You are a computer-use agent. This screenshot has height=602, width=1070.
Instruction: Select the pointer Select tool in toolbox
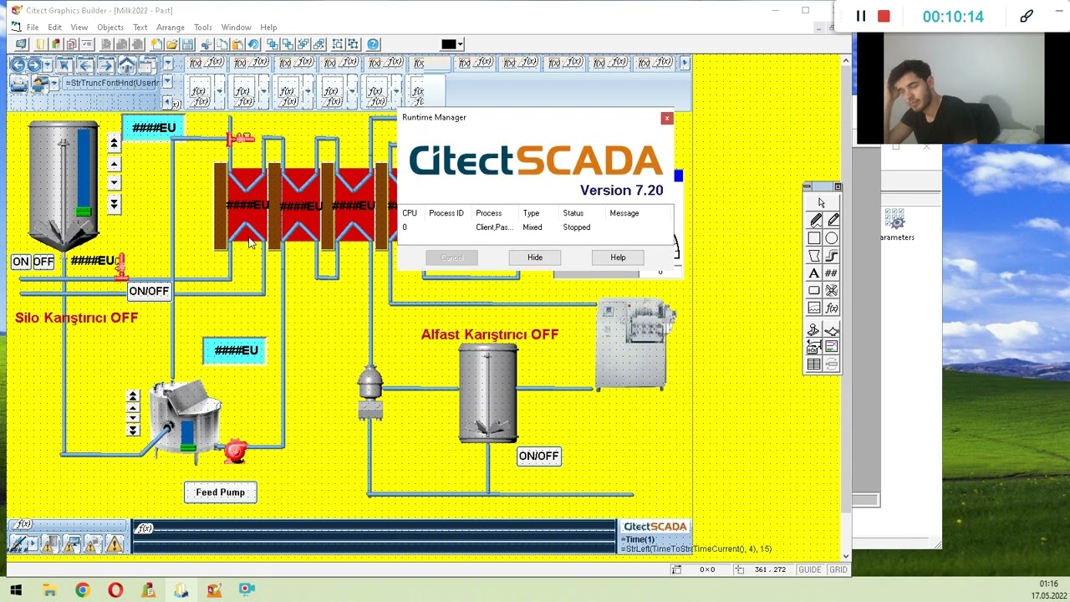pos(822,203)
